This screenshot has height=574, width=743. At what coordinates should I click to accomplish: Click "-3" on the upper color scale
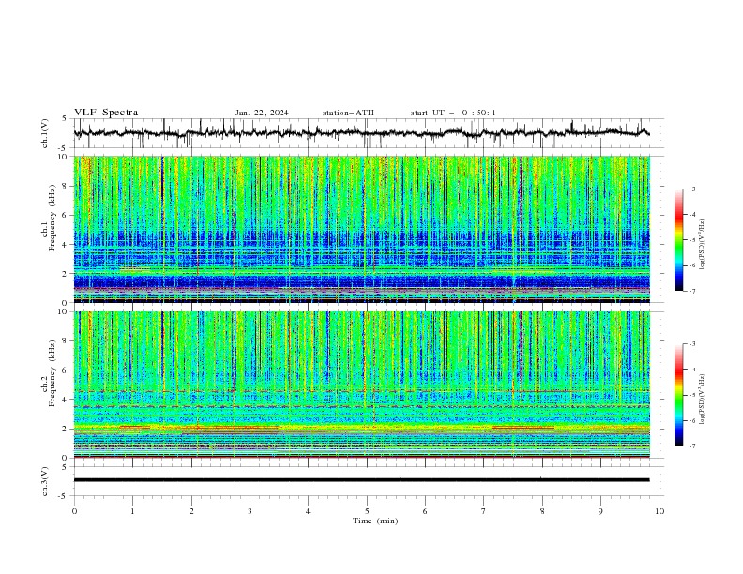click(691, 189)
